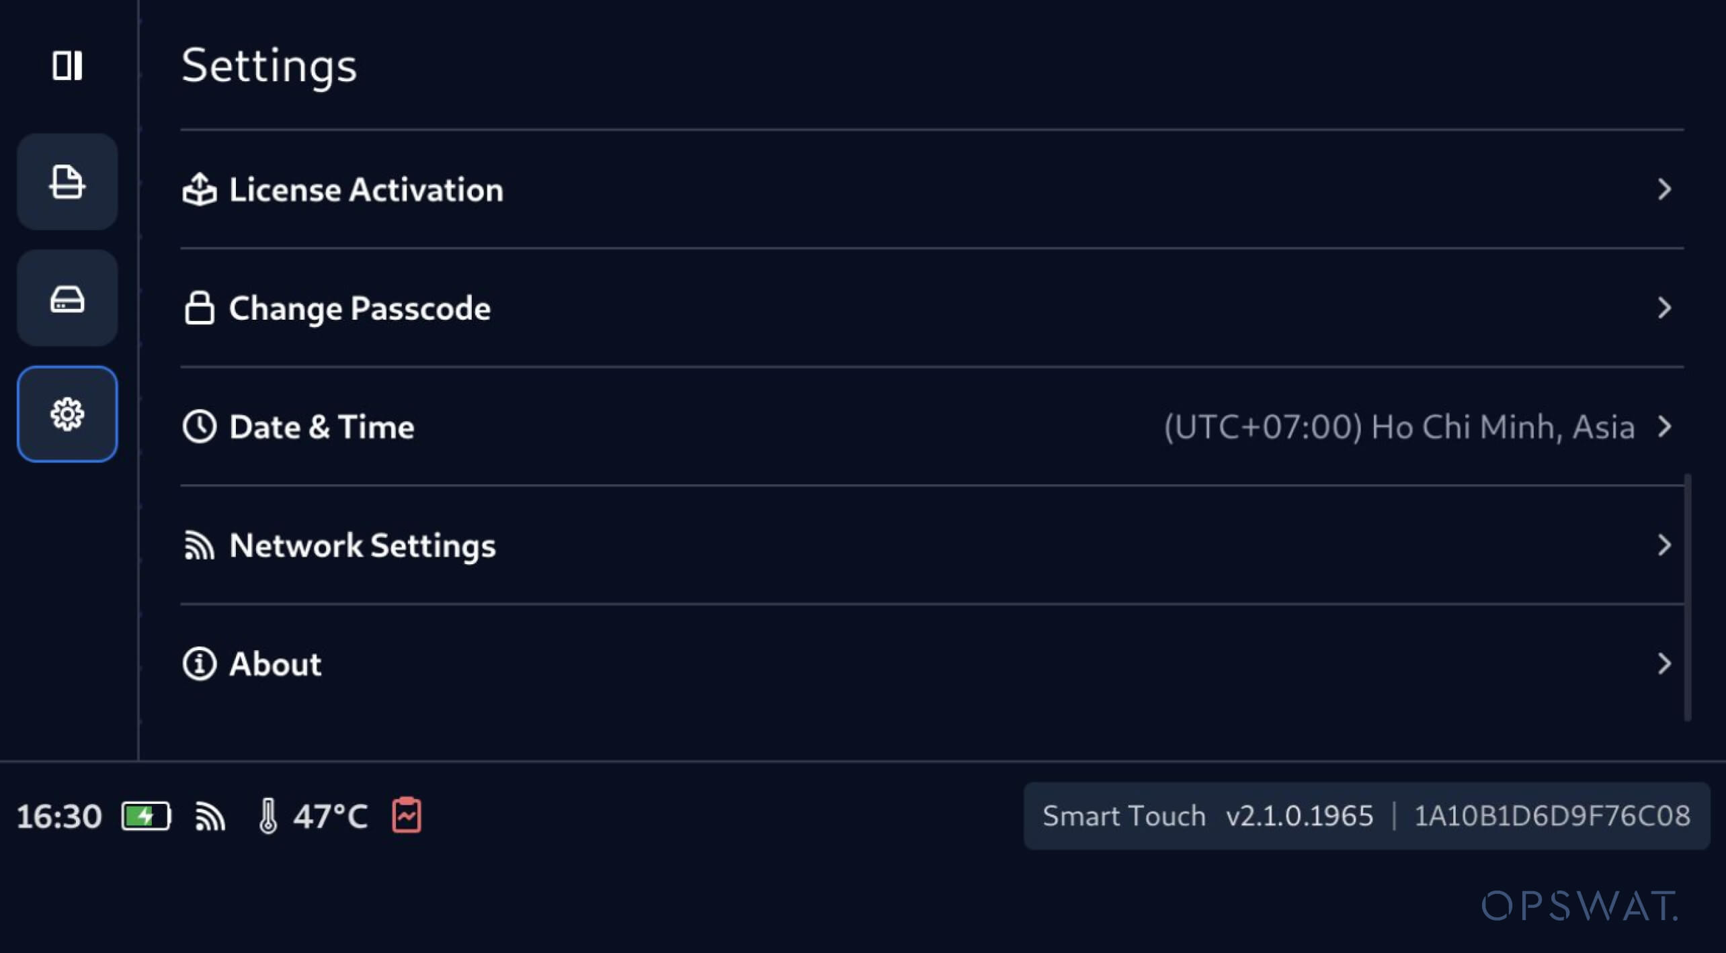Click the Smart Touch version info badge
The width and height of the screenshot is (1726, 953).
coord(1366,816)
